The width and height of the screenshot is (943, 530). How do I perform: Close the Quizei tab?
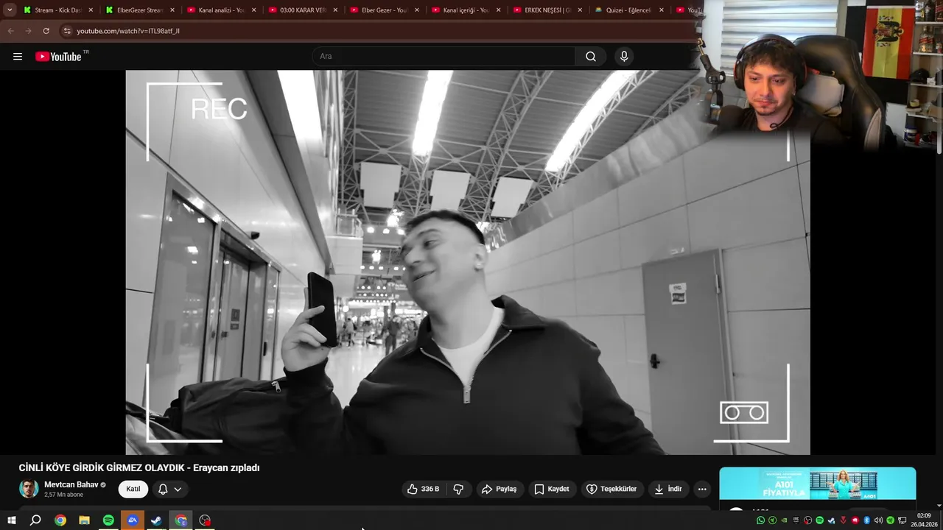[661, 10]
